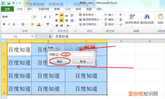Screen dimensions: 165x99
Task: Click the fx insert function icon
Action: (50, 37)
